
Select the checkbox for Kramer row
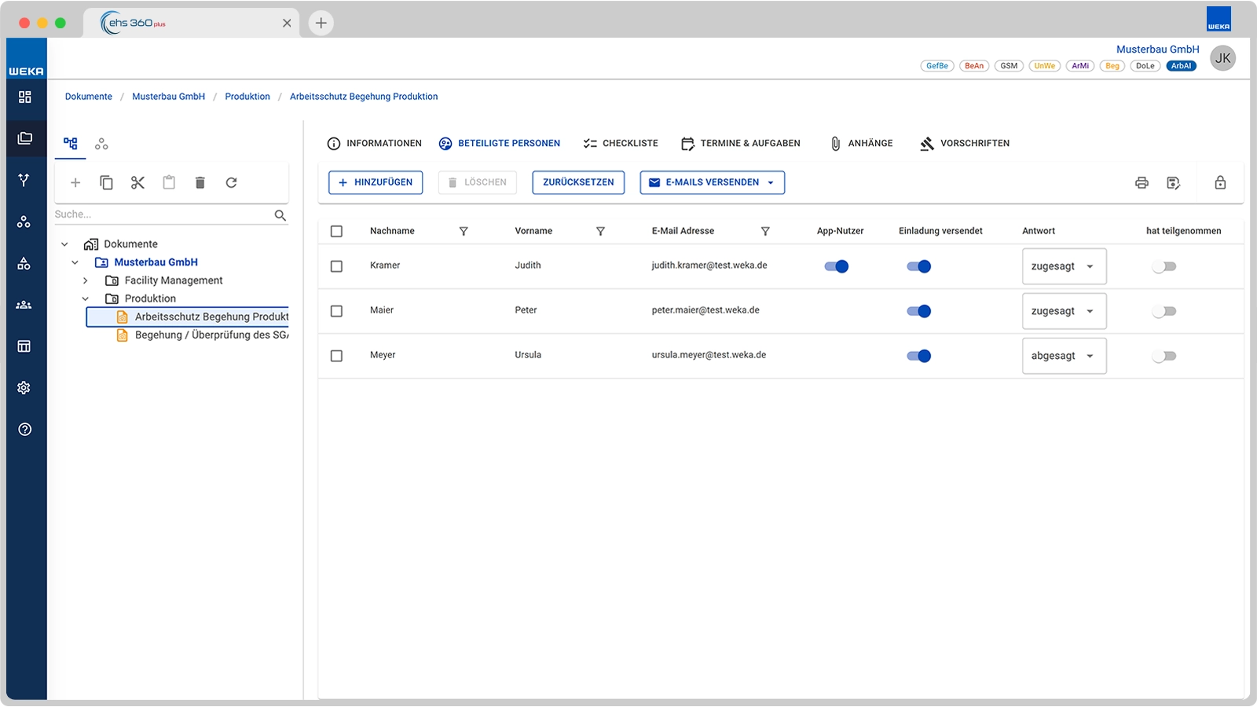(x=336, y=266)
